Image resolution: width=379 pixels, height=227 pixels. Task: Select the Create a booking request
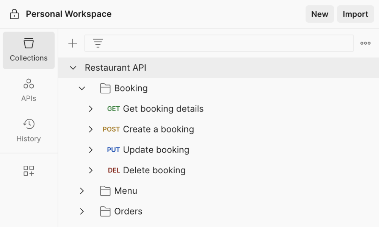pos(158,129)
